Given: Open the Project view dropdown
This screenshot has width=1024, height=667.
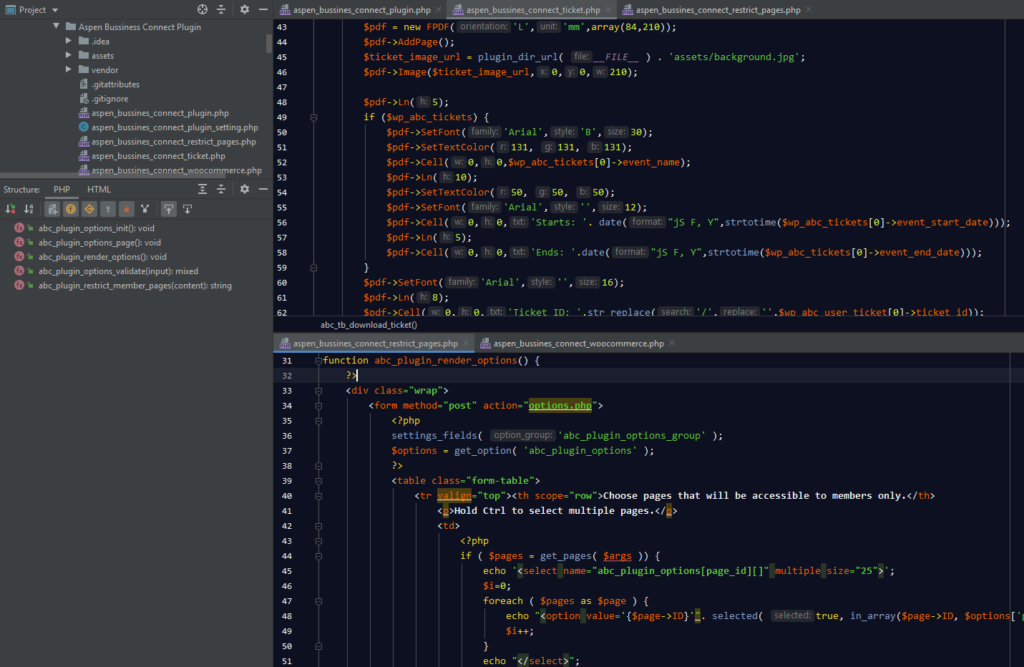Looking at the screenshot, I should click(x=55, y=10).
